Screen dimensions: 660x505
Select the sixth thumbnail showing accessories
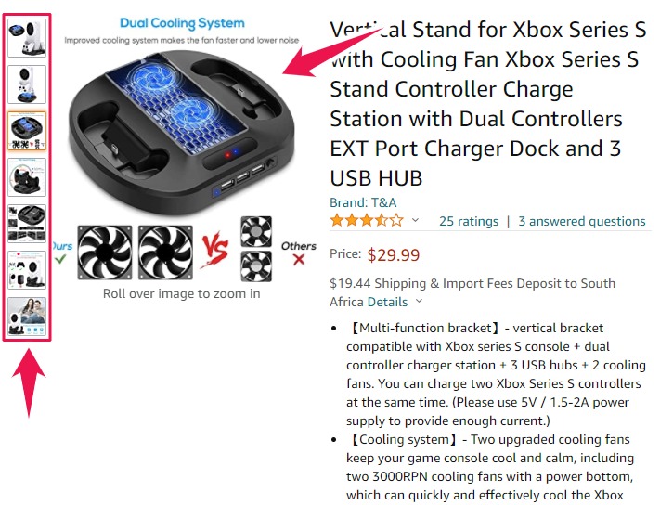tap(27, 270)
